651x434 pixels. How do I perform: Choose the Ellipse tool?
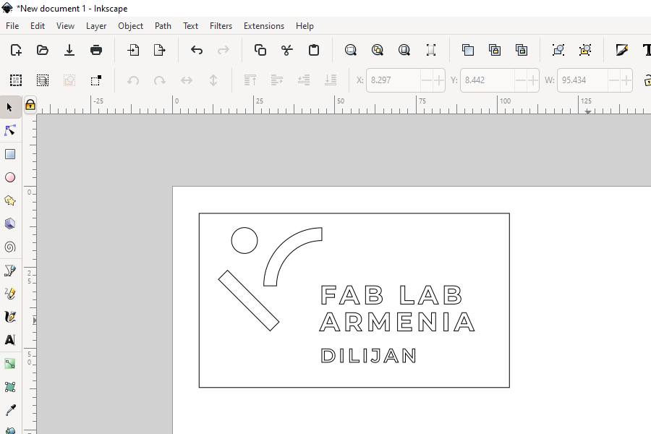10,176
